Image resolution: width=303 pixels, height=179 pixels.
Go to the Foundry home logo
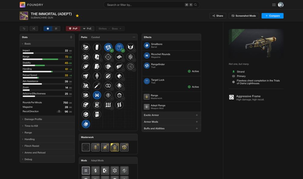32,5
